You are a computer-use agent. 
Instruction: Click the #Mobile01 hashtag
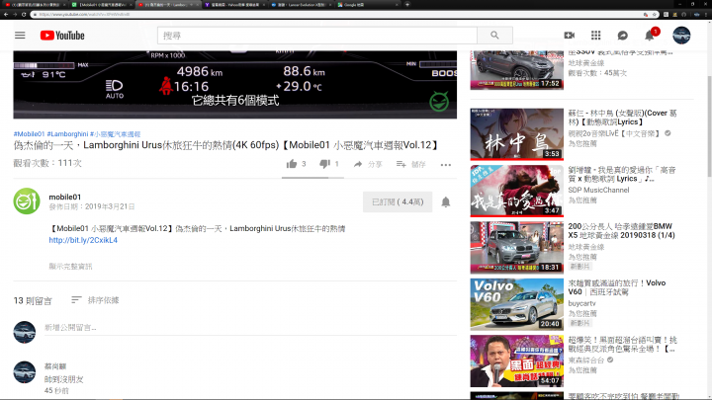[x=29, y=134]
